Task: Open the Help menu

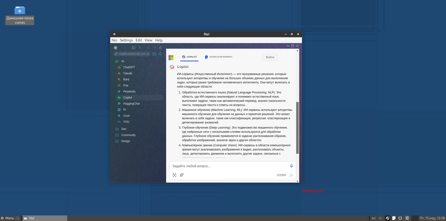Action: tap(159, 40)
